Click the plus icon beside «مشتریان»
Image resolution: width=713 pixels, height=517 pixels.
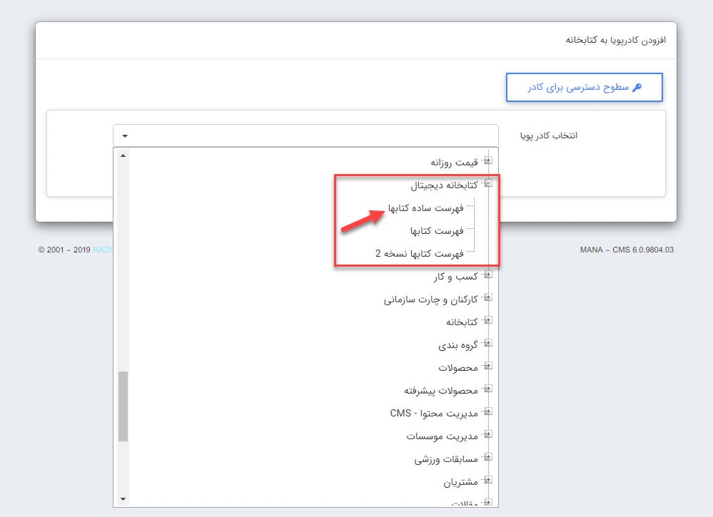(489, 481)
